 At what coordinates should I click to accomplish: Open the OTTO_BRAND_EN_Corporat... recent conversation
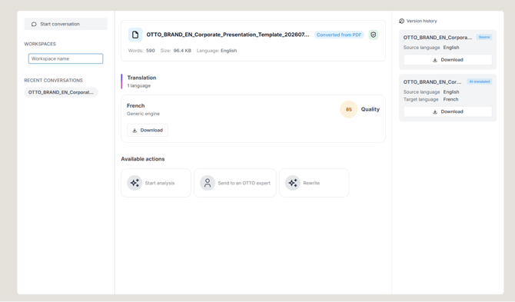[x=61, y=92]
